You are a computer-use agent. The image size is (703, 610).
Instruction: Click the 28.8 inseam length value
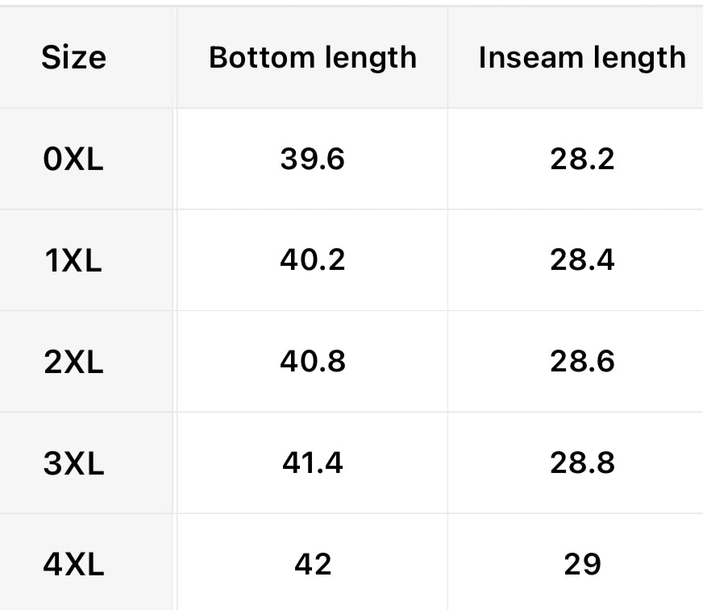click(x=582, y=463)
